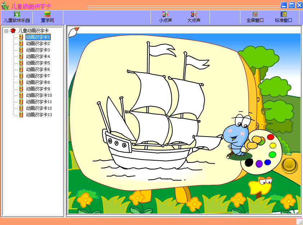This screenshot has width=303, height=225.
Task: Select 动画识字卡9 in tree
Action: pyautogui.click(x=38, y=89)
